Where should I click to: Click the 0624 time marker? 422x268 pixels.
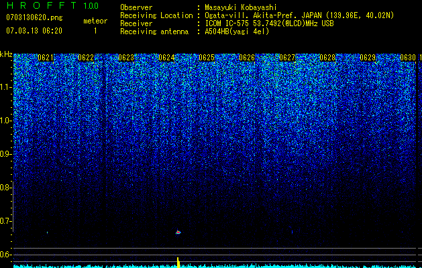click(166, 58)
